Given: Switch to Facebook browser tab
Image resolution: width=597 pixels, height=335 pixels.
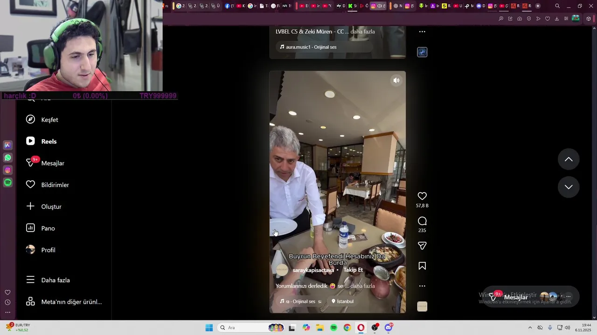Looking at the screenshot, I should 229,6.
